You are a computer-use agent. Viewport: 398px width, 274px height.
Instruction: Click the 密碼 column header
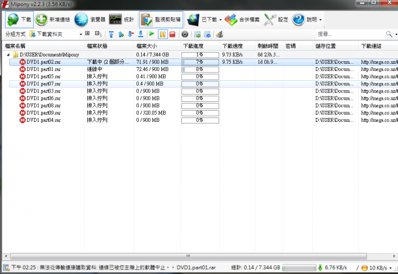tap(298, 46)
